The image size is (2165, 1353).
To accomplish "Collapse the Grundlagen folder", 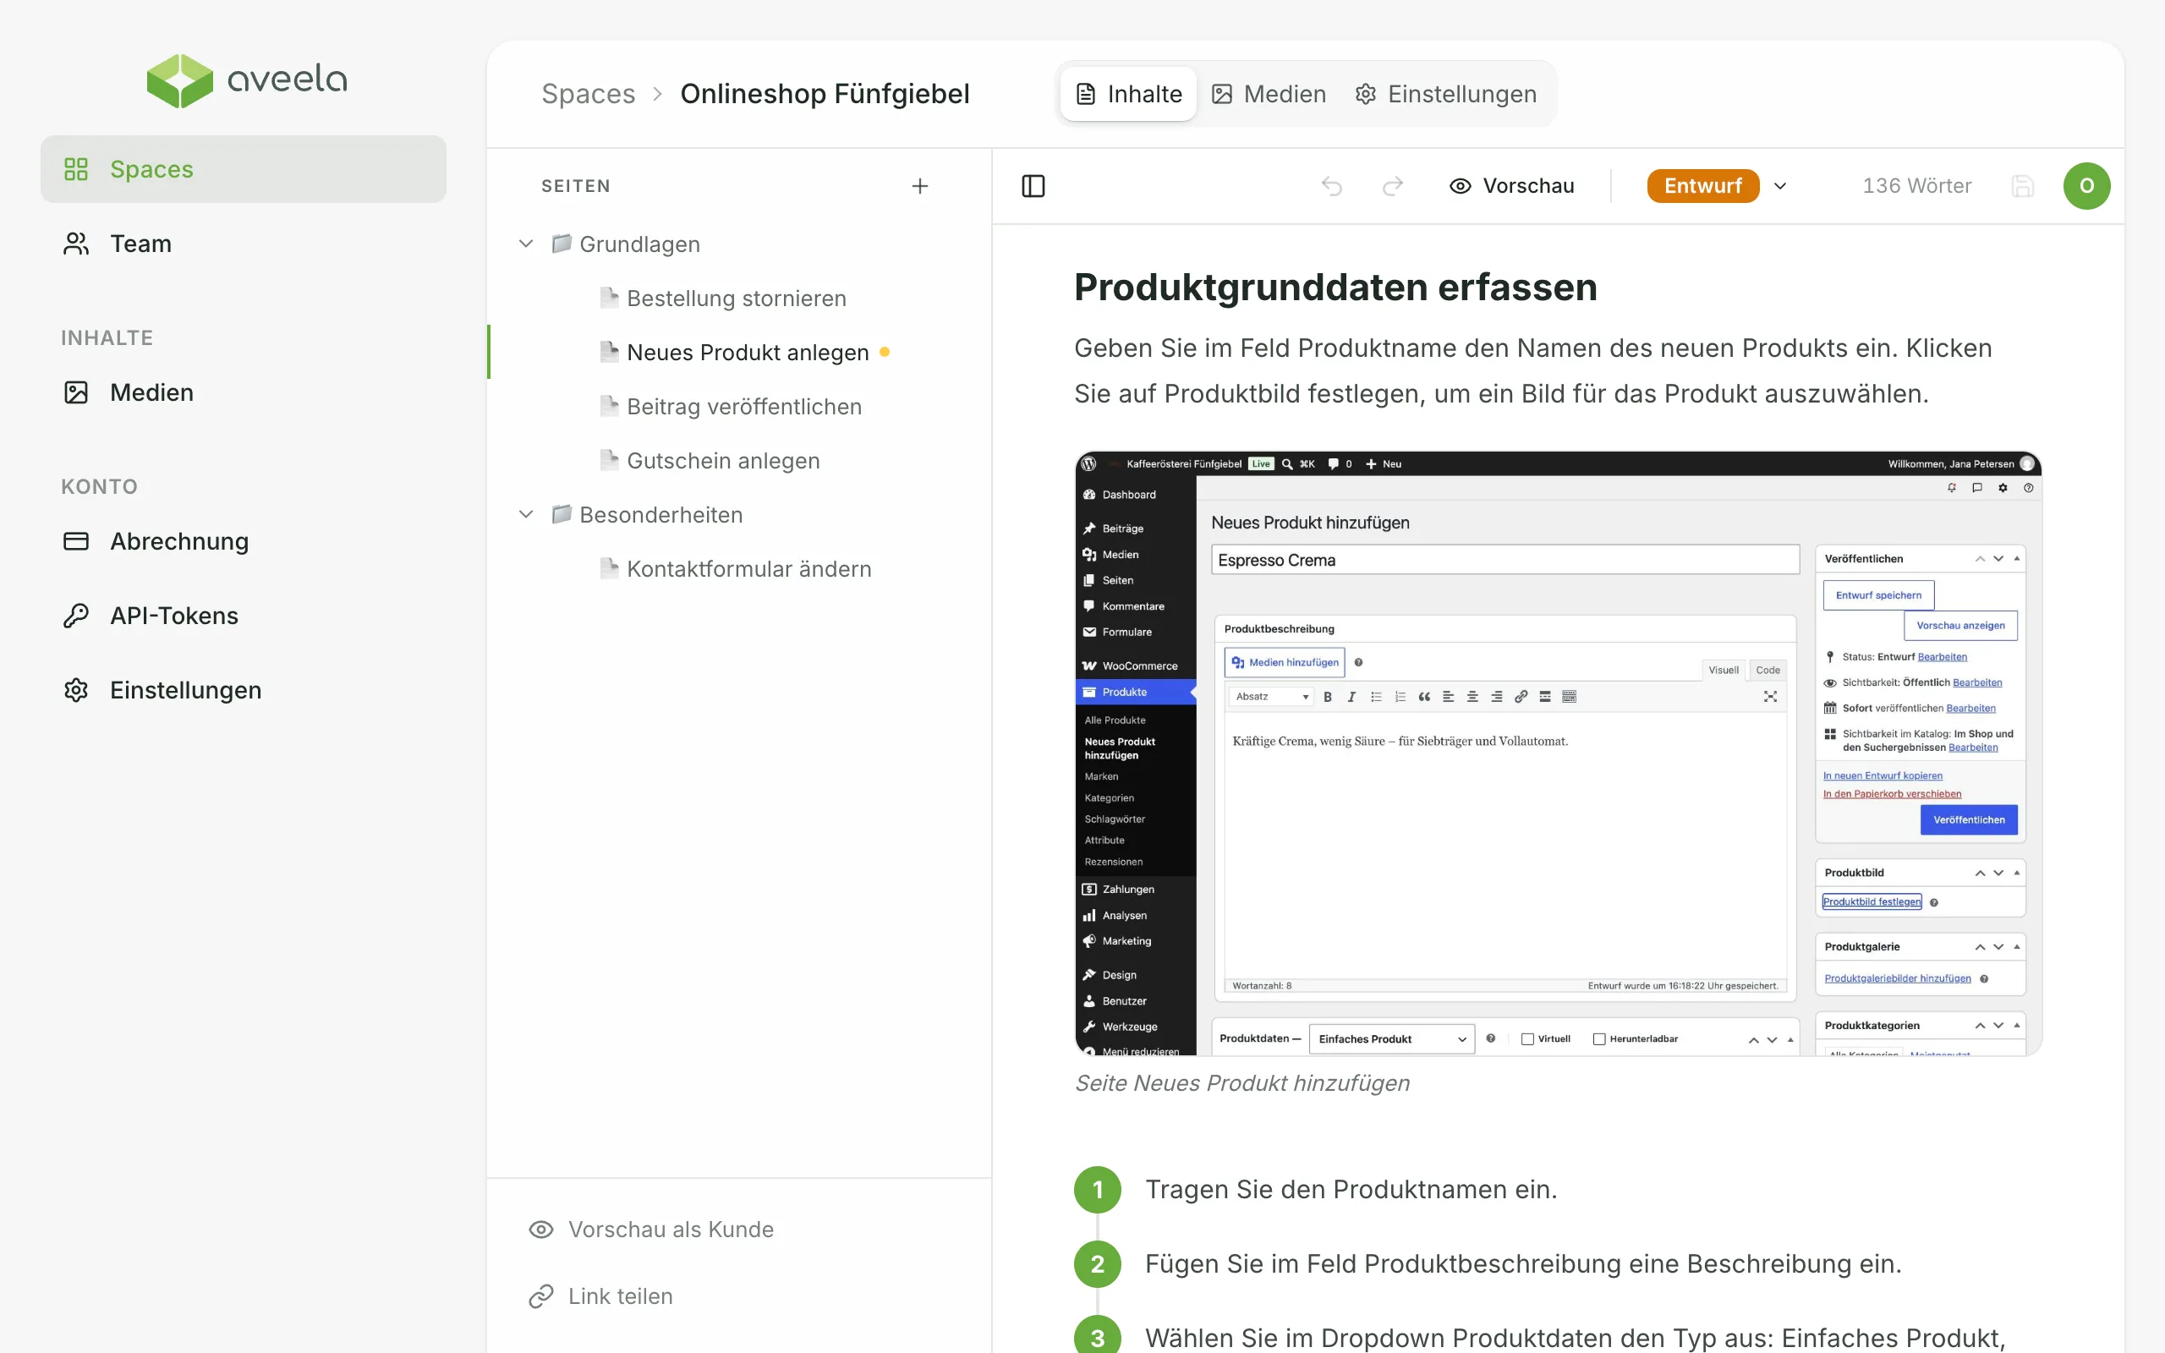I will pyautogui.click(x=526, y=244).
